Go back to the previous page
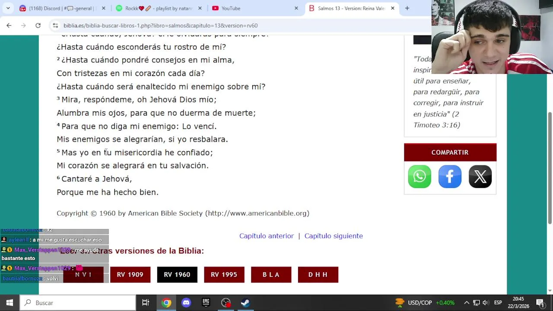The height and width of the screenshot is (311, 553). [x=9, y=25]
